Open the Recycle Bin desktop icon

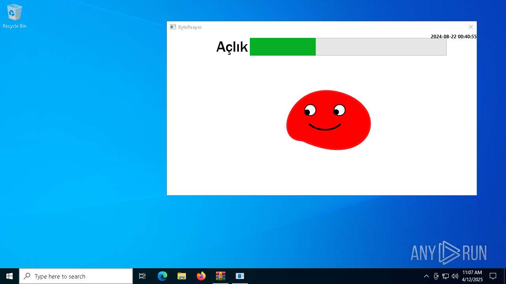[15, 16]
